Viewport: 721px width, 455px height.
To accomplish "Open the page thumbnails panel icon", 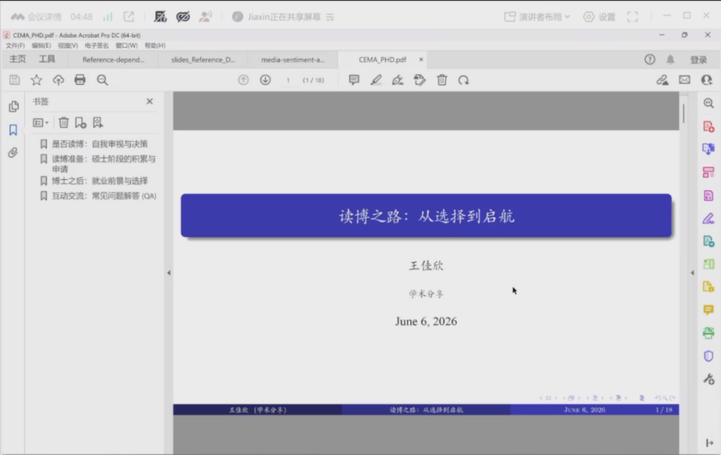I will 14,107.
